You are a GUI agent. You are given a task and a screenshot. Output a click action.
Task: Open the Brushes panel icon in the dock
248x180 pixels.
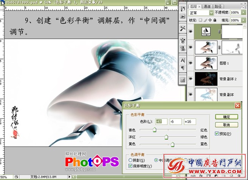(x=183, y=41)
